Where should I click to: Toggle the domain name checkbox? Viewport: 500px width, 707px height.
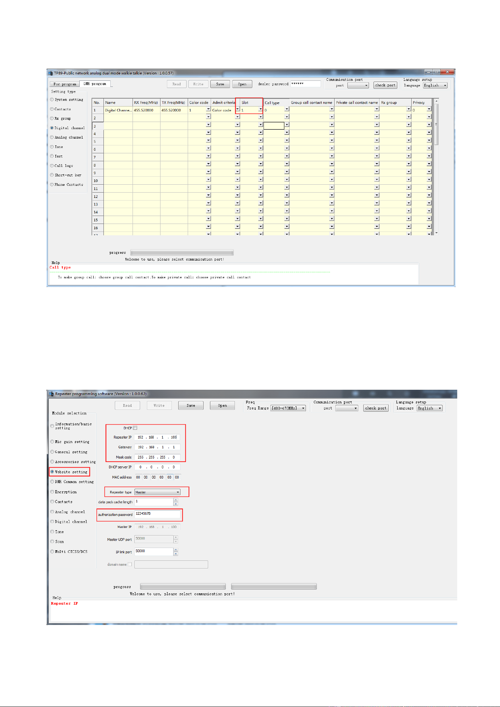click(x=130, y=565)
